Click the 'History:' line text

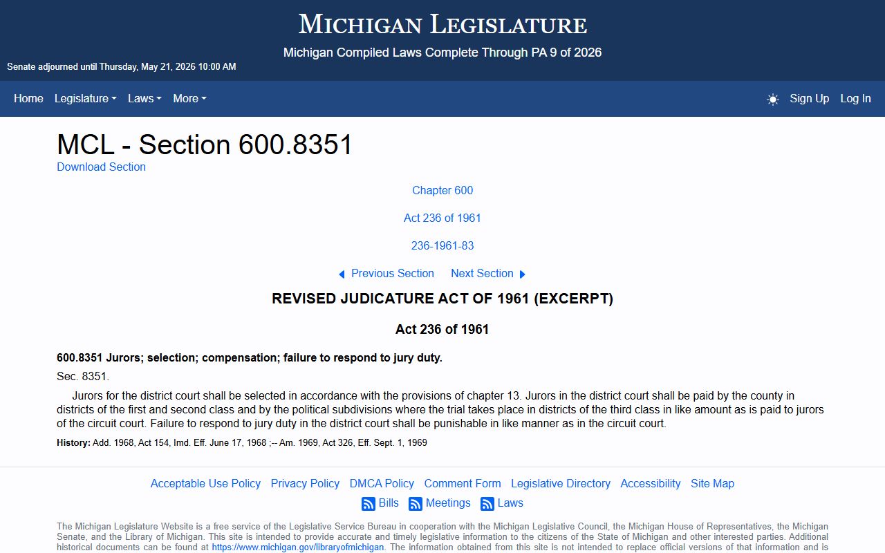pos(242,442)
